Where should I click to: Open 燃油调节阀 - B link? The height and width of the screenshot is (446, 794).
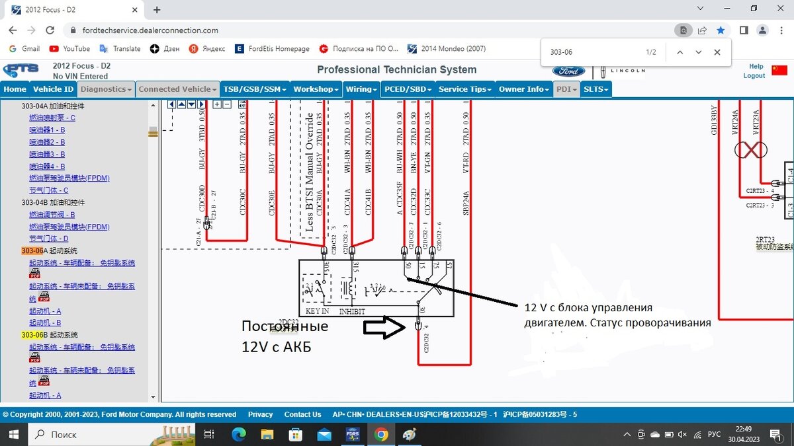(52, 215)
